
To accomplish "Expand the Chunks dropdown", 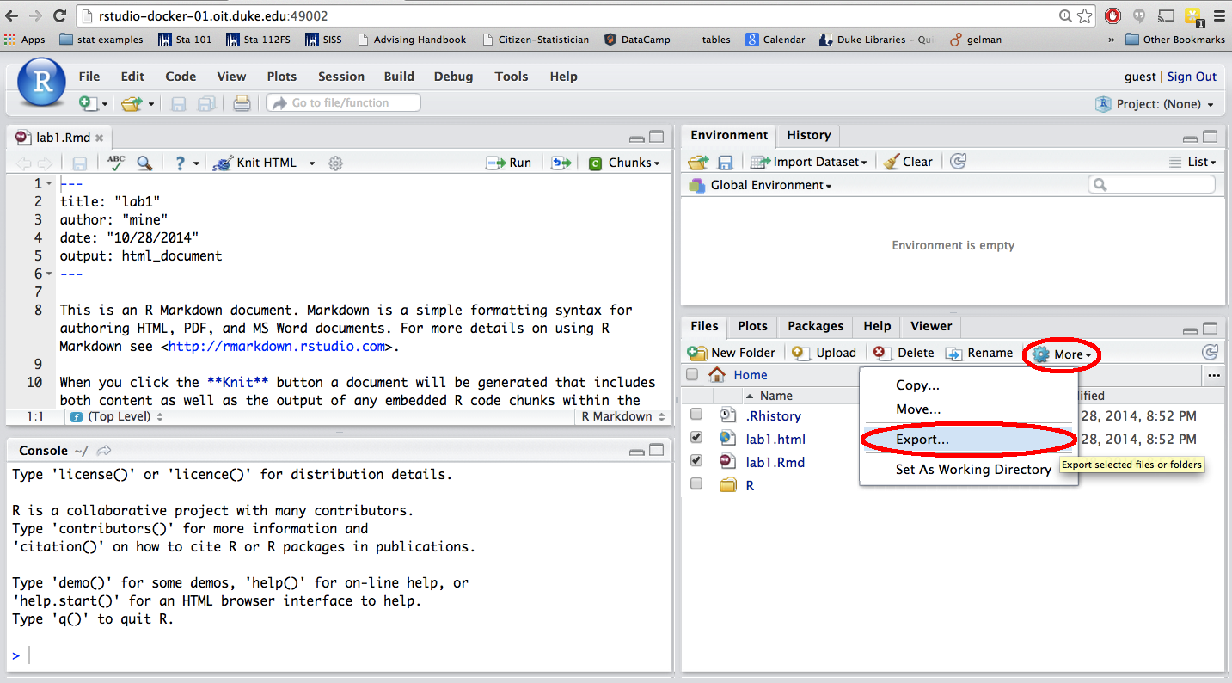I will click(x=625, y=163).
